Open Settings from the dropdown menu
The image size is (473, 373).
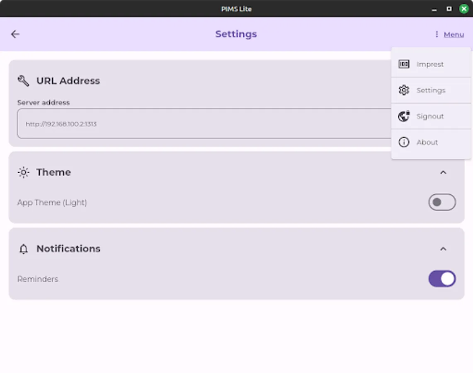pyautogui.click(x=431, y=90)
